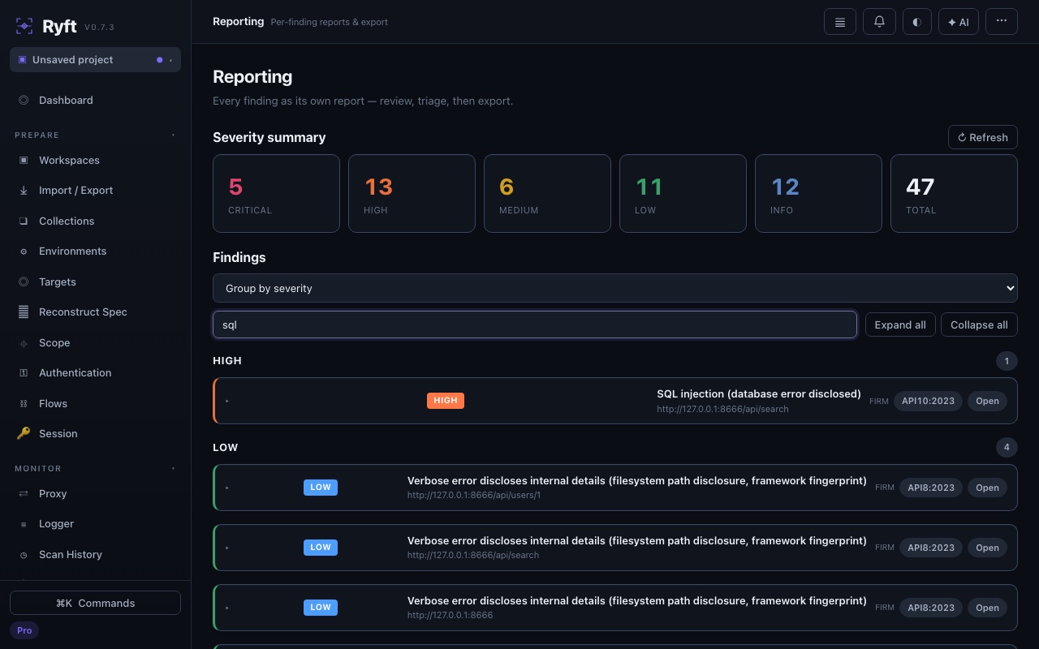Click the Ryft logo icon

pos(24,26)
